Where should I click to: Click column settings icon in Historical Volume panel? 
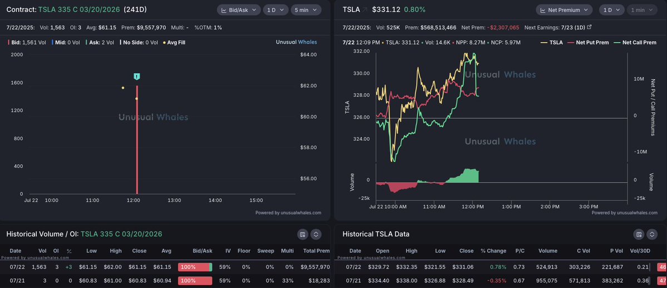pos(303,234)
